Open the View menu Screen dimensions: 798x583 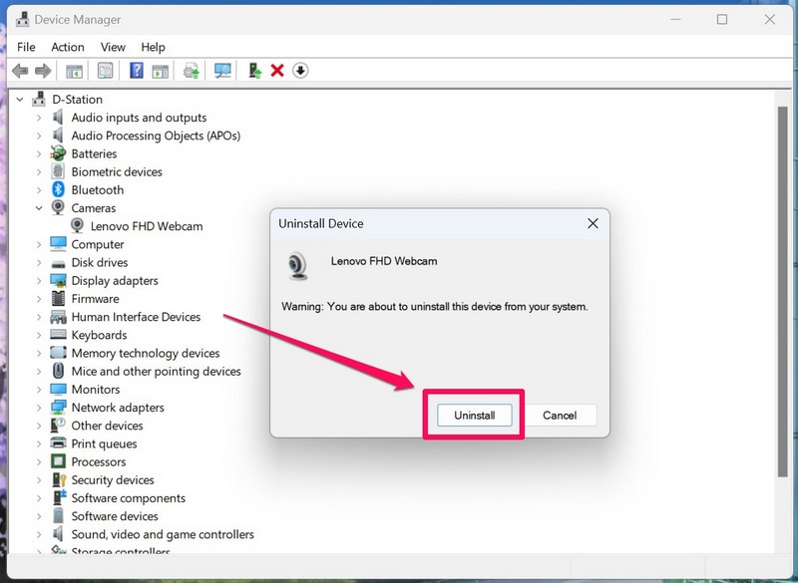coord(113,47)
